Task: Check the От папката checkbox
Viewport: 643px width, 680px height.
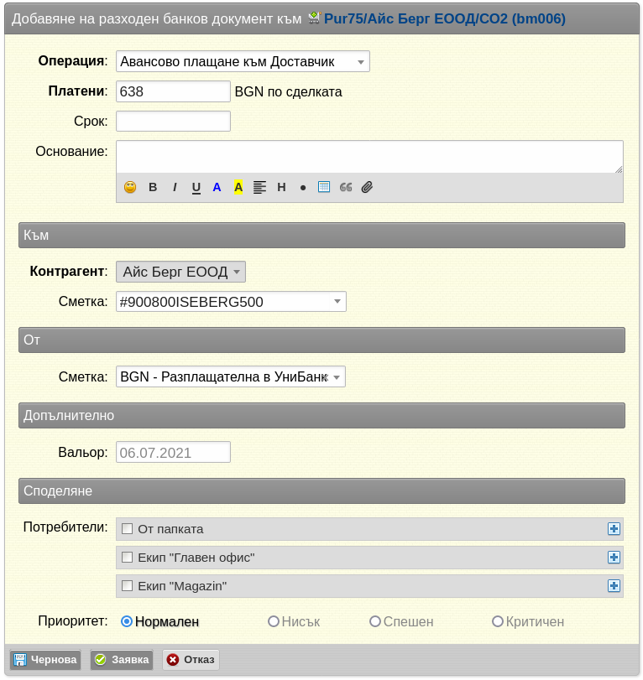Action: [x=128, y=528]
